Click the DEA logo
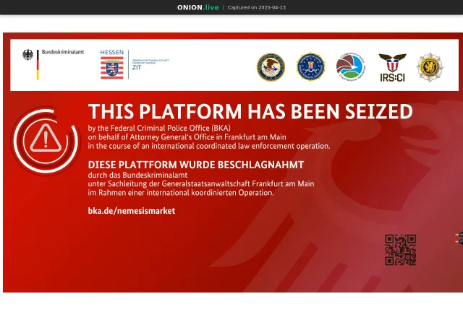This screenshot has width=463, height=325. coord(350,67)
